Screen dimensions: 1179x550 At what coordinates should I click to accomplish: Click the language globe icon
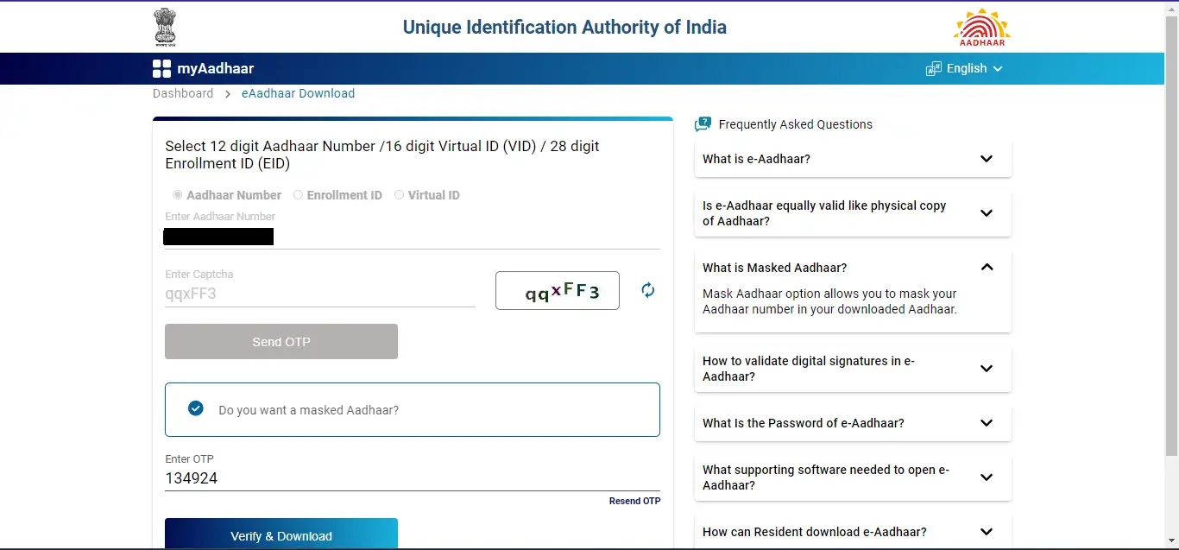[933, 68]
